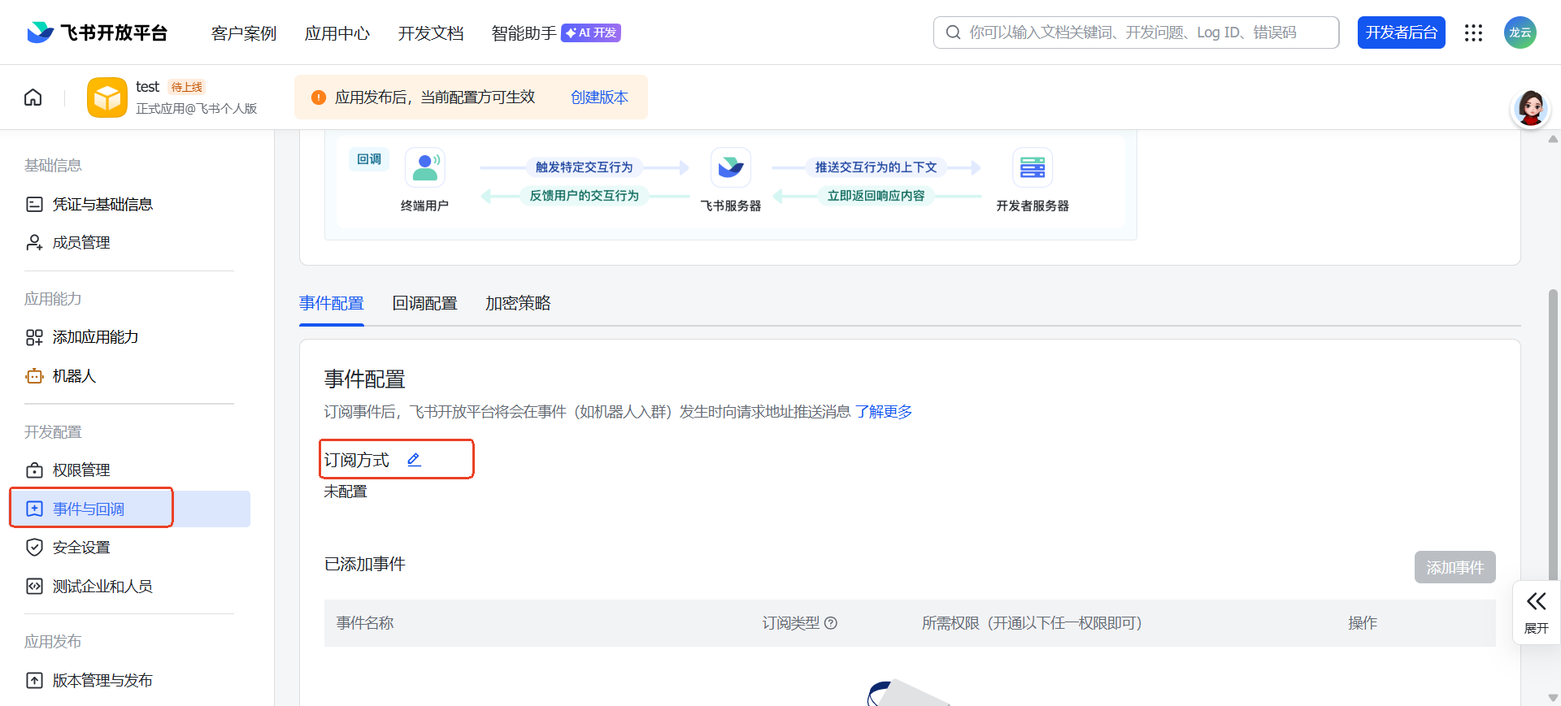
Task: Open the nine-dot app grid menu
Action: click(x=1473, y=32)
